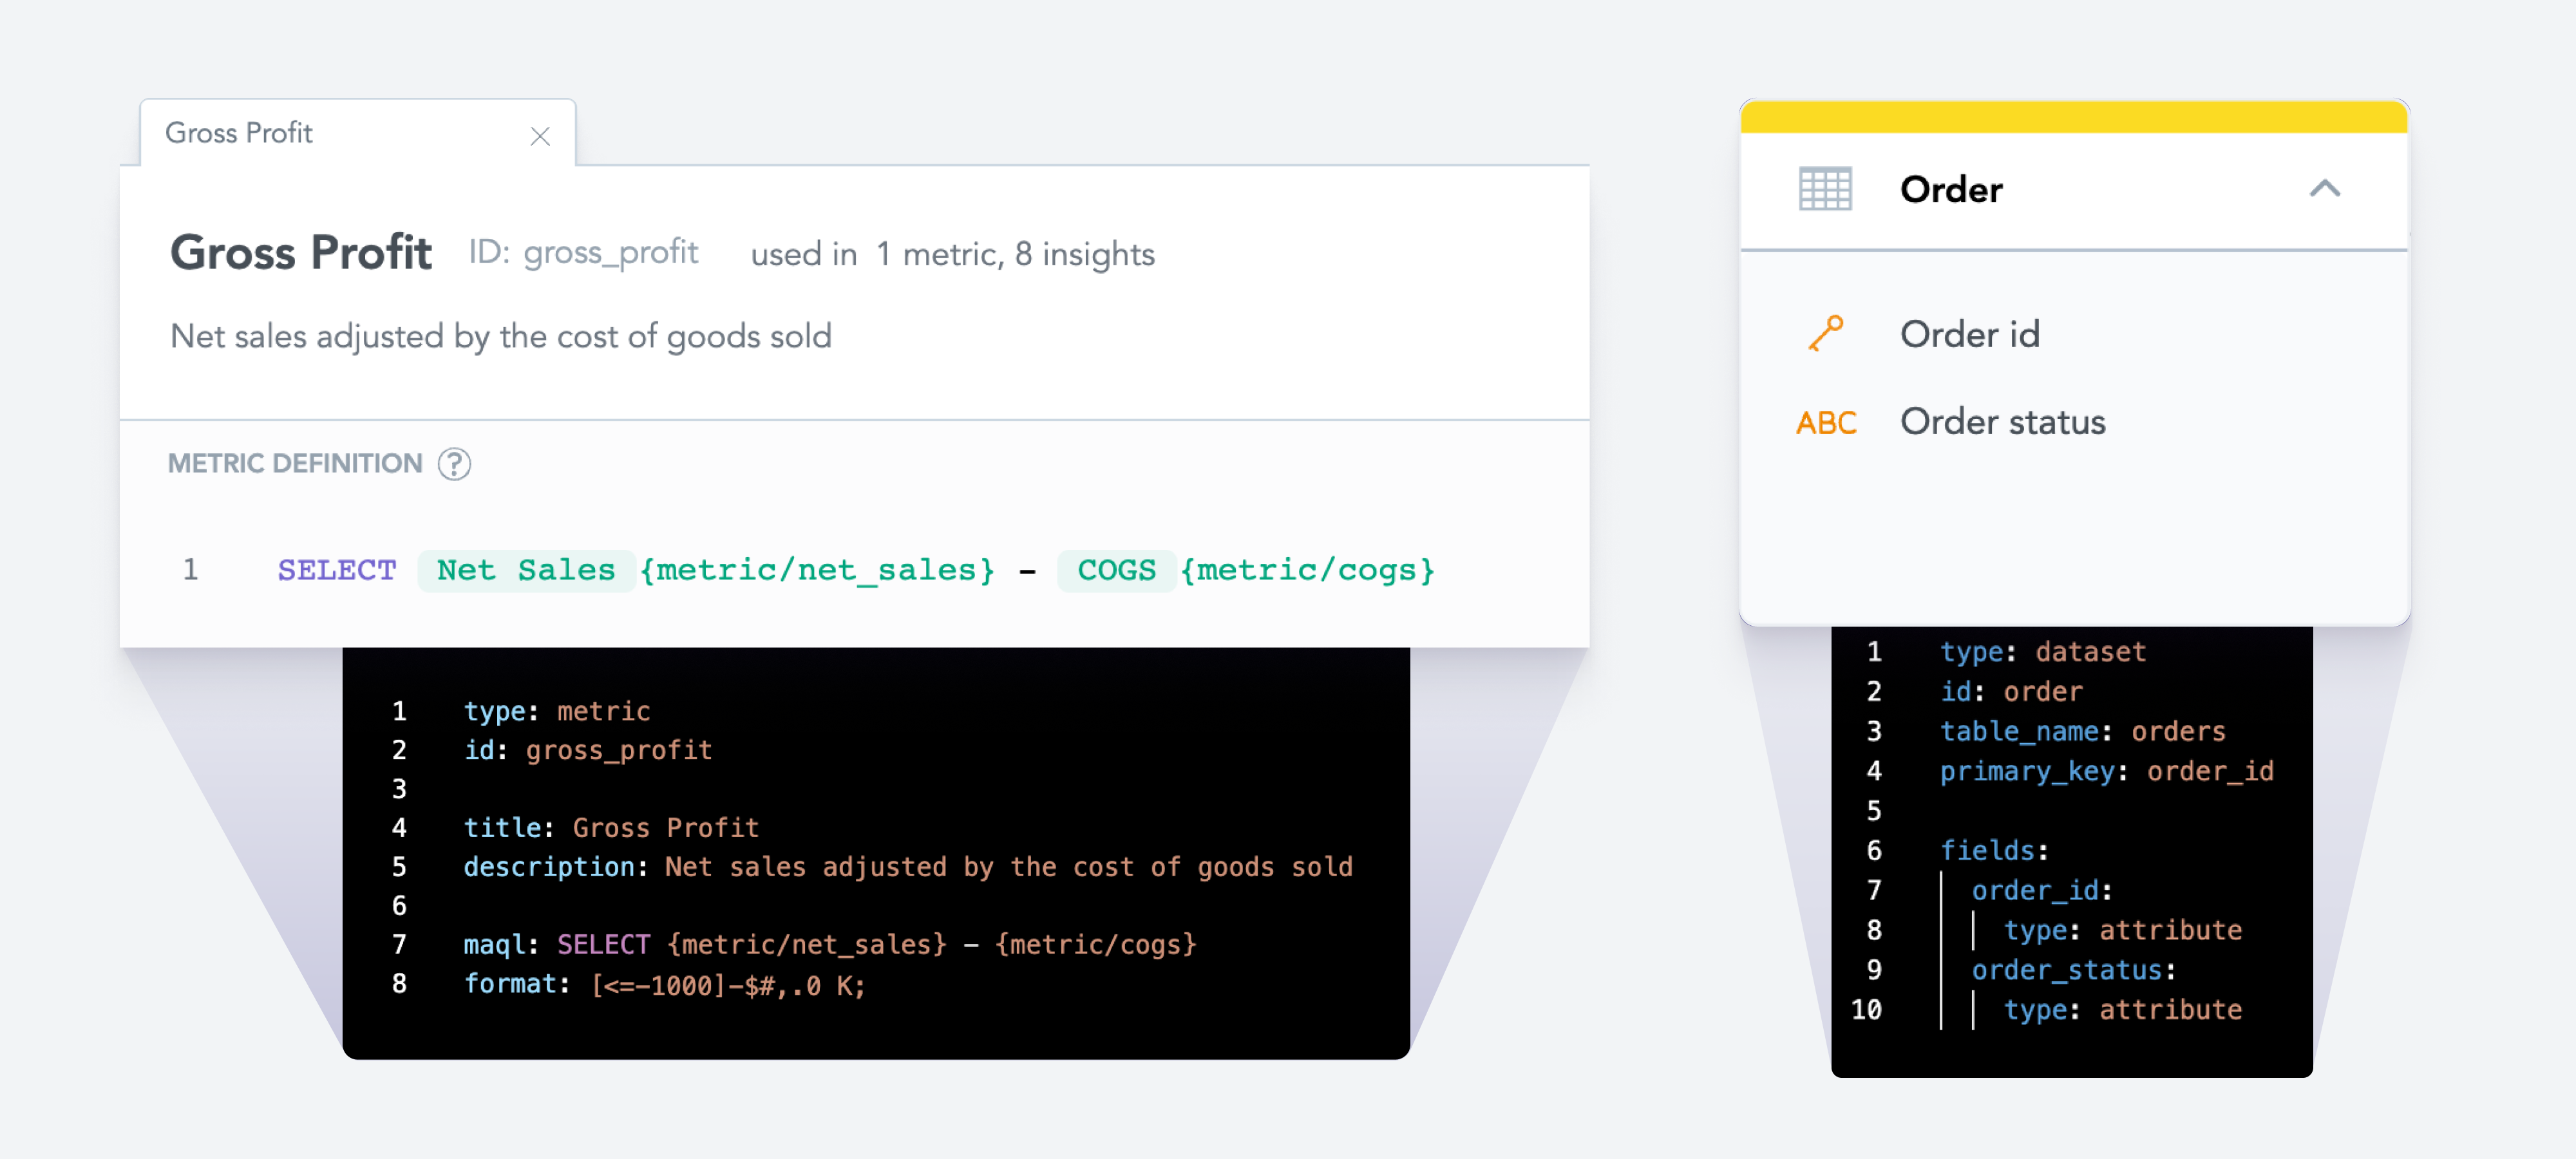Toggle visibility of Gross Profit details
The width and height of the screenshot is (2576, 1159).
[x=540, y=138]
